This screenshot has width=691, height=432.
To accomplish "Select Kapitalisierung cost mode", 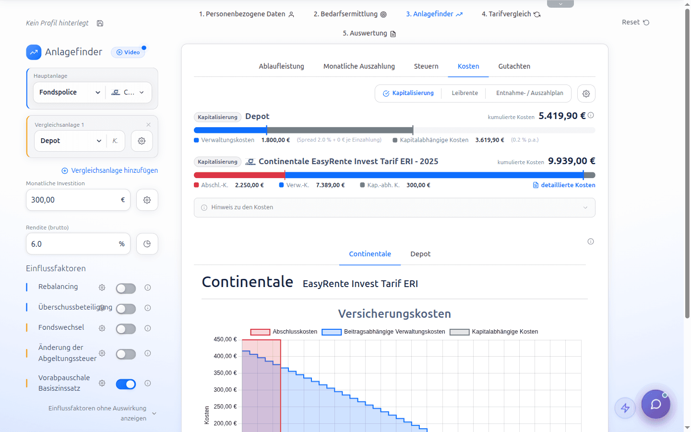I will [x=408, y=93].
